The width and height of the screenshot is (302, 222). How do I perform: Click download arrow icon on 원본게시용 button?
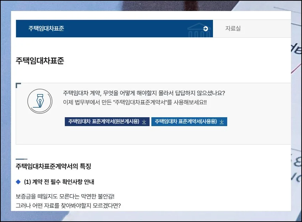[144, 121]
